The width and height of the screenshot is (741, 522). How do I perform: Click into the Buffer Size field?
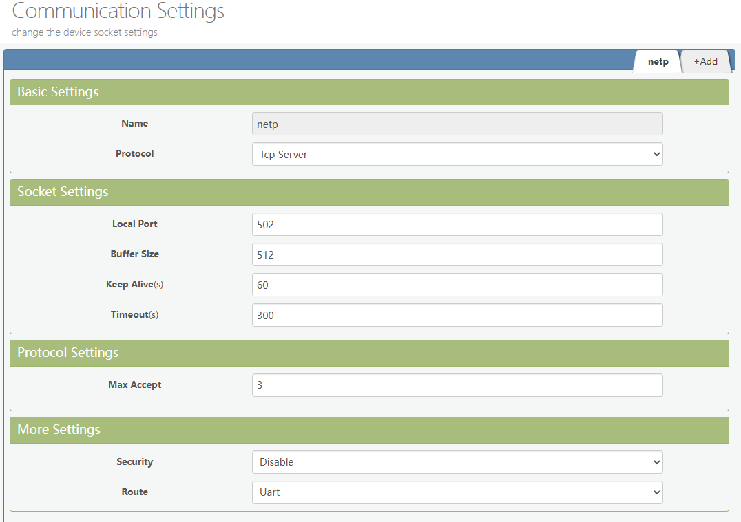click(457, 254)
